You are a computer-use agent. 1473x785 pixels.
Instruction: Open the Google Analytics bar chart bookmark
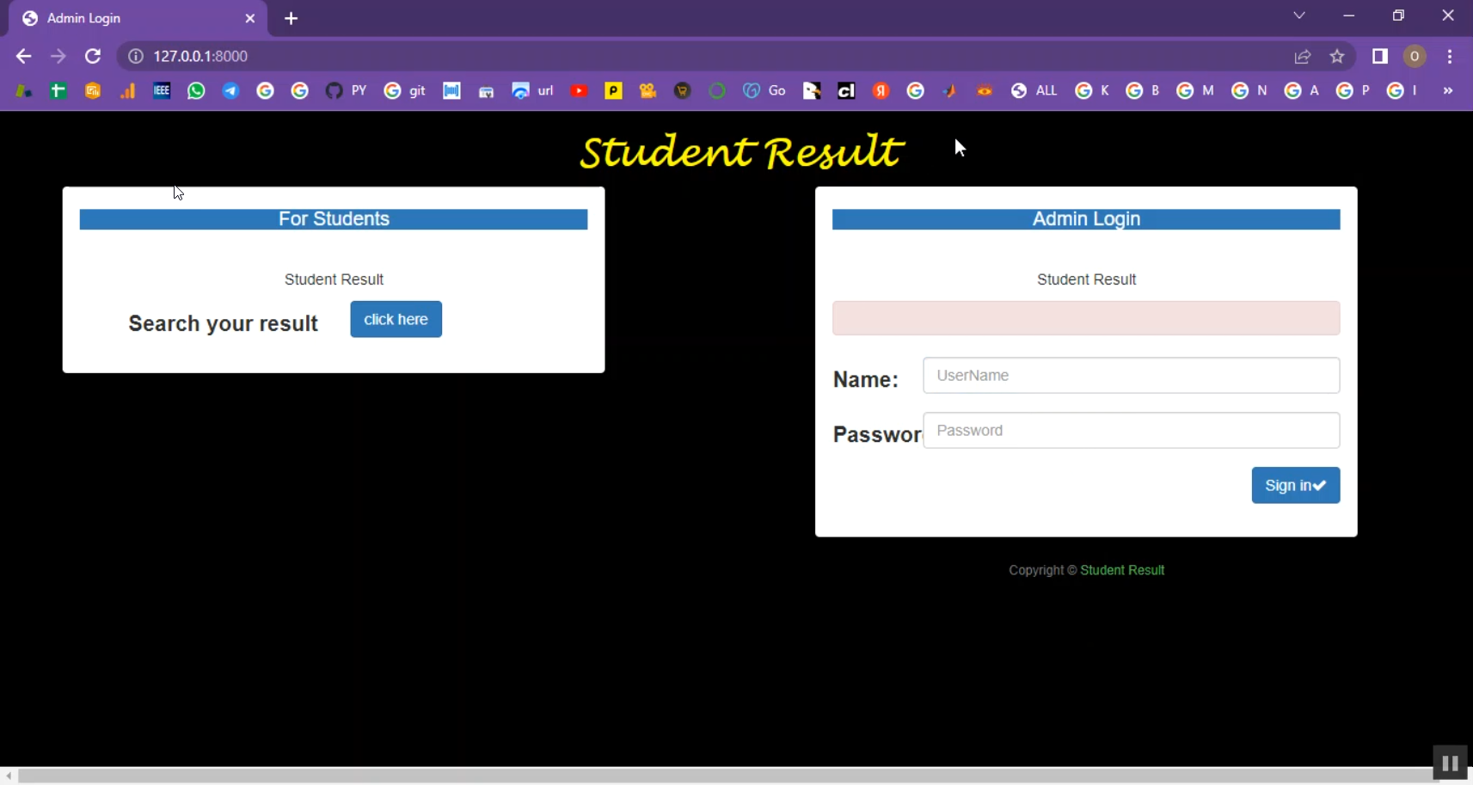point(127,91)
